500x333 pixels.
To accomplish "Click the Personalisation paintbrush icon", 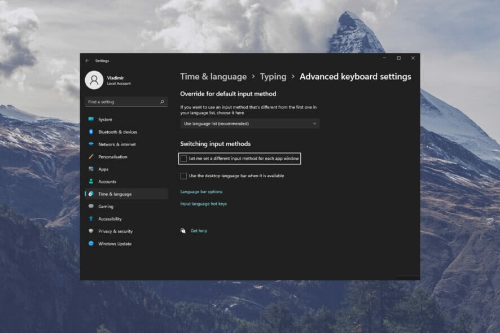I will click(91, 157).
